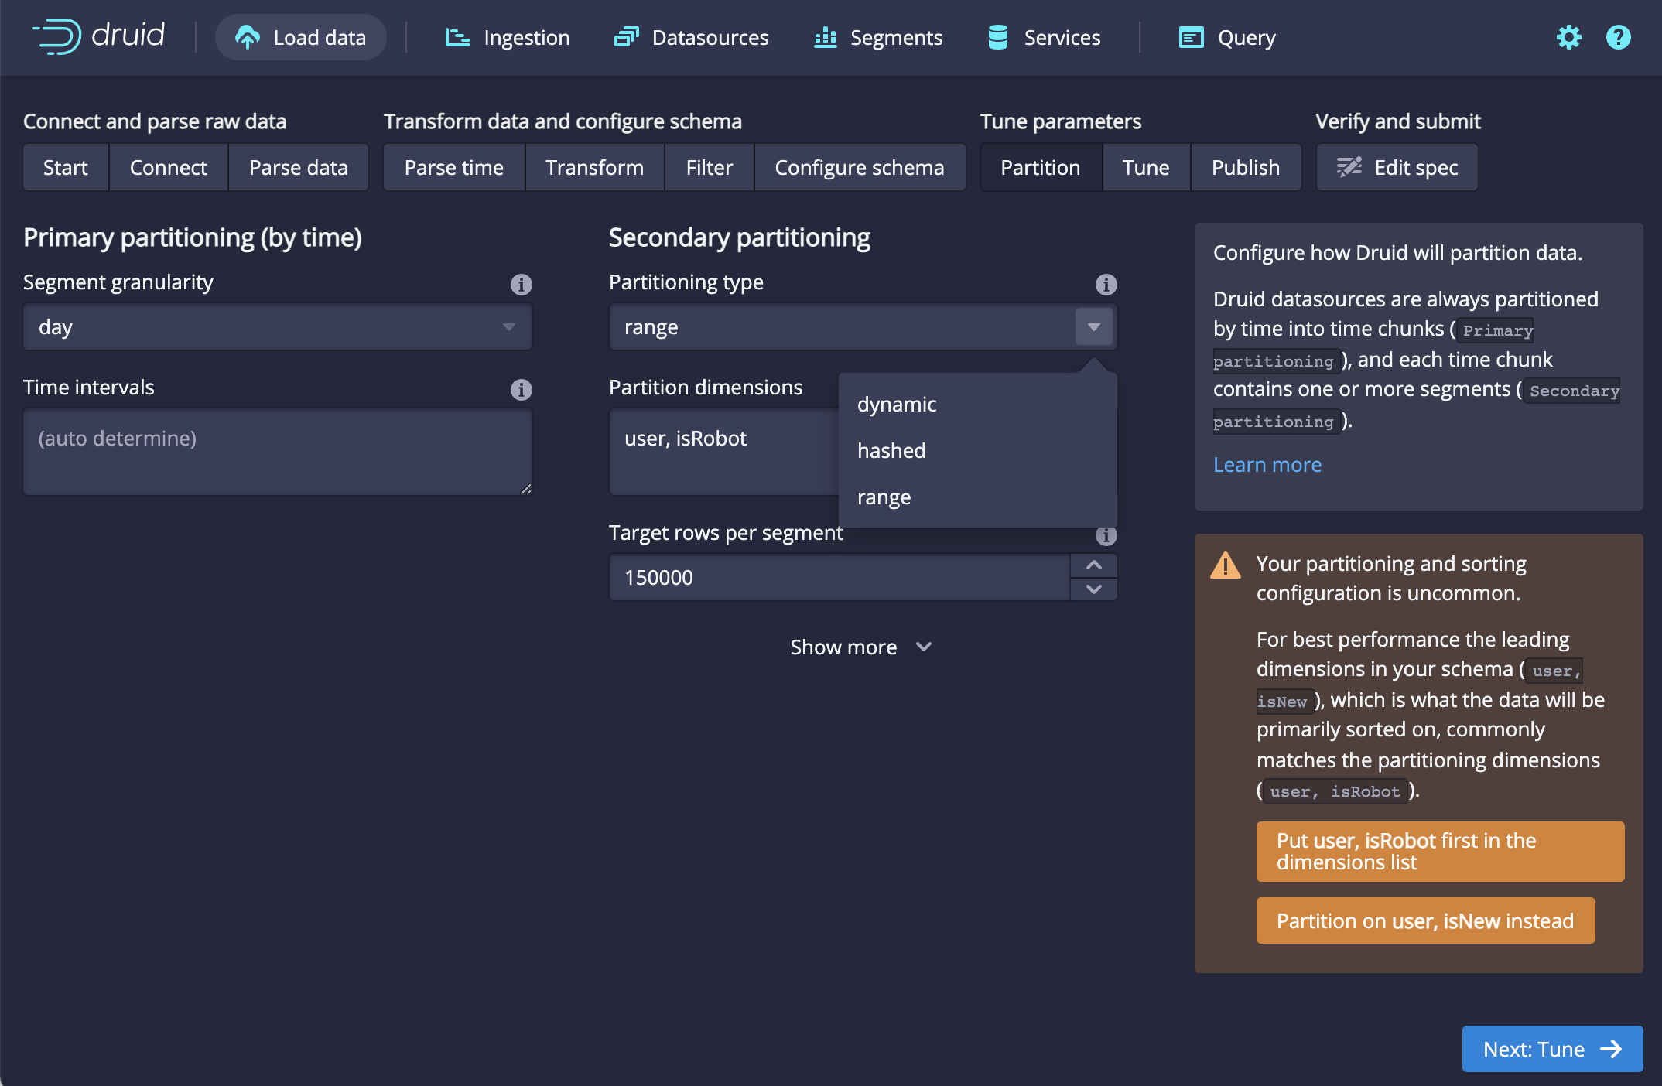Open the Segment granularity dropdown
Image resolution: width=1662 pixels, height=1086 pixels.
click(277, 327)
